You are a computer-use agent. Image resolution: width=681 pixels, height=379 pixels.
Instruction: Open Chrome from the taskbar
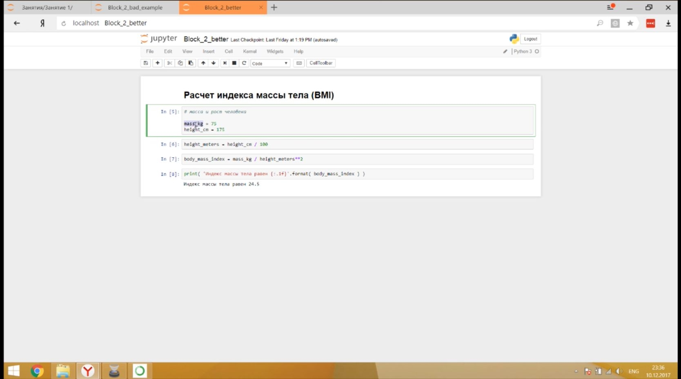point(37,371)
